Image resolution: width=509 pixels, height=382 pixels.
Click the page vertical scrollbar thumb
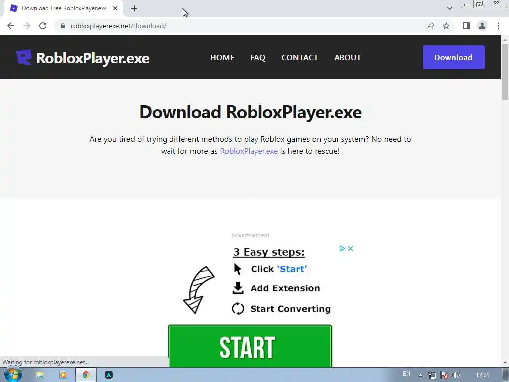pos(505,72)
